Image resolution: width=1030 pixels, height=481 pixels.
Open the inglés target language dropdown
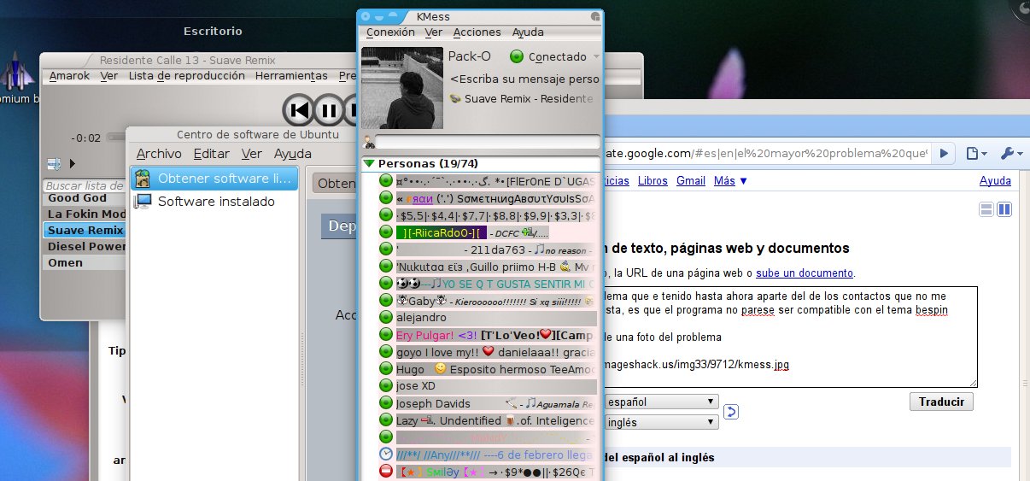click(x=660, y=422)
